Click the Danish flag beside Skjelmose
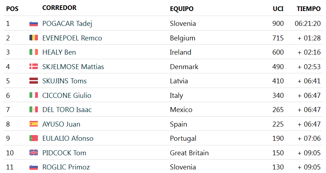The image size is (326, 173). pos(33,67)
